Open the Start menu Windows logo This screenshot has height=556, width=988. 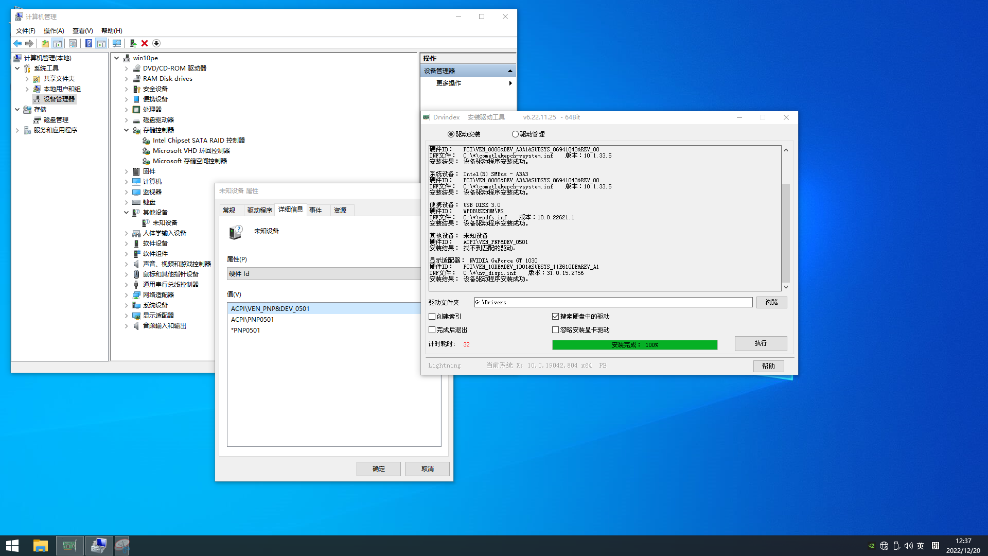point(12,546)
